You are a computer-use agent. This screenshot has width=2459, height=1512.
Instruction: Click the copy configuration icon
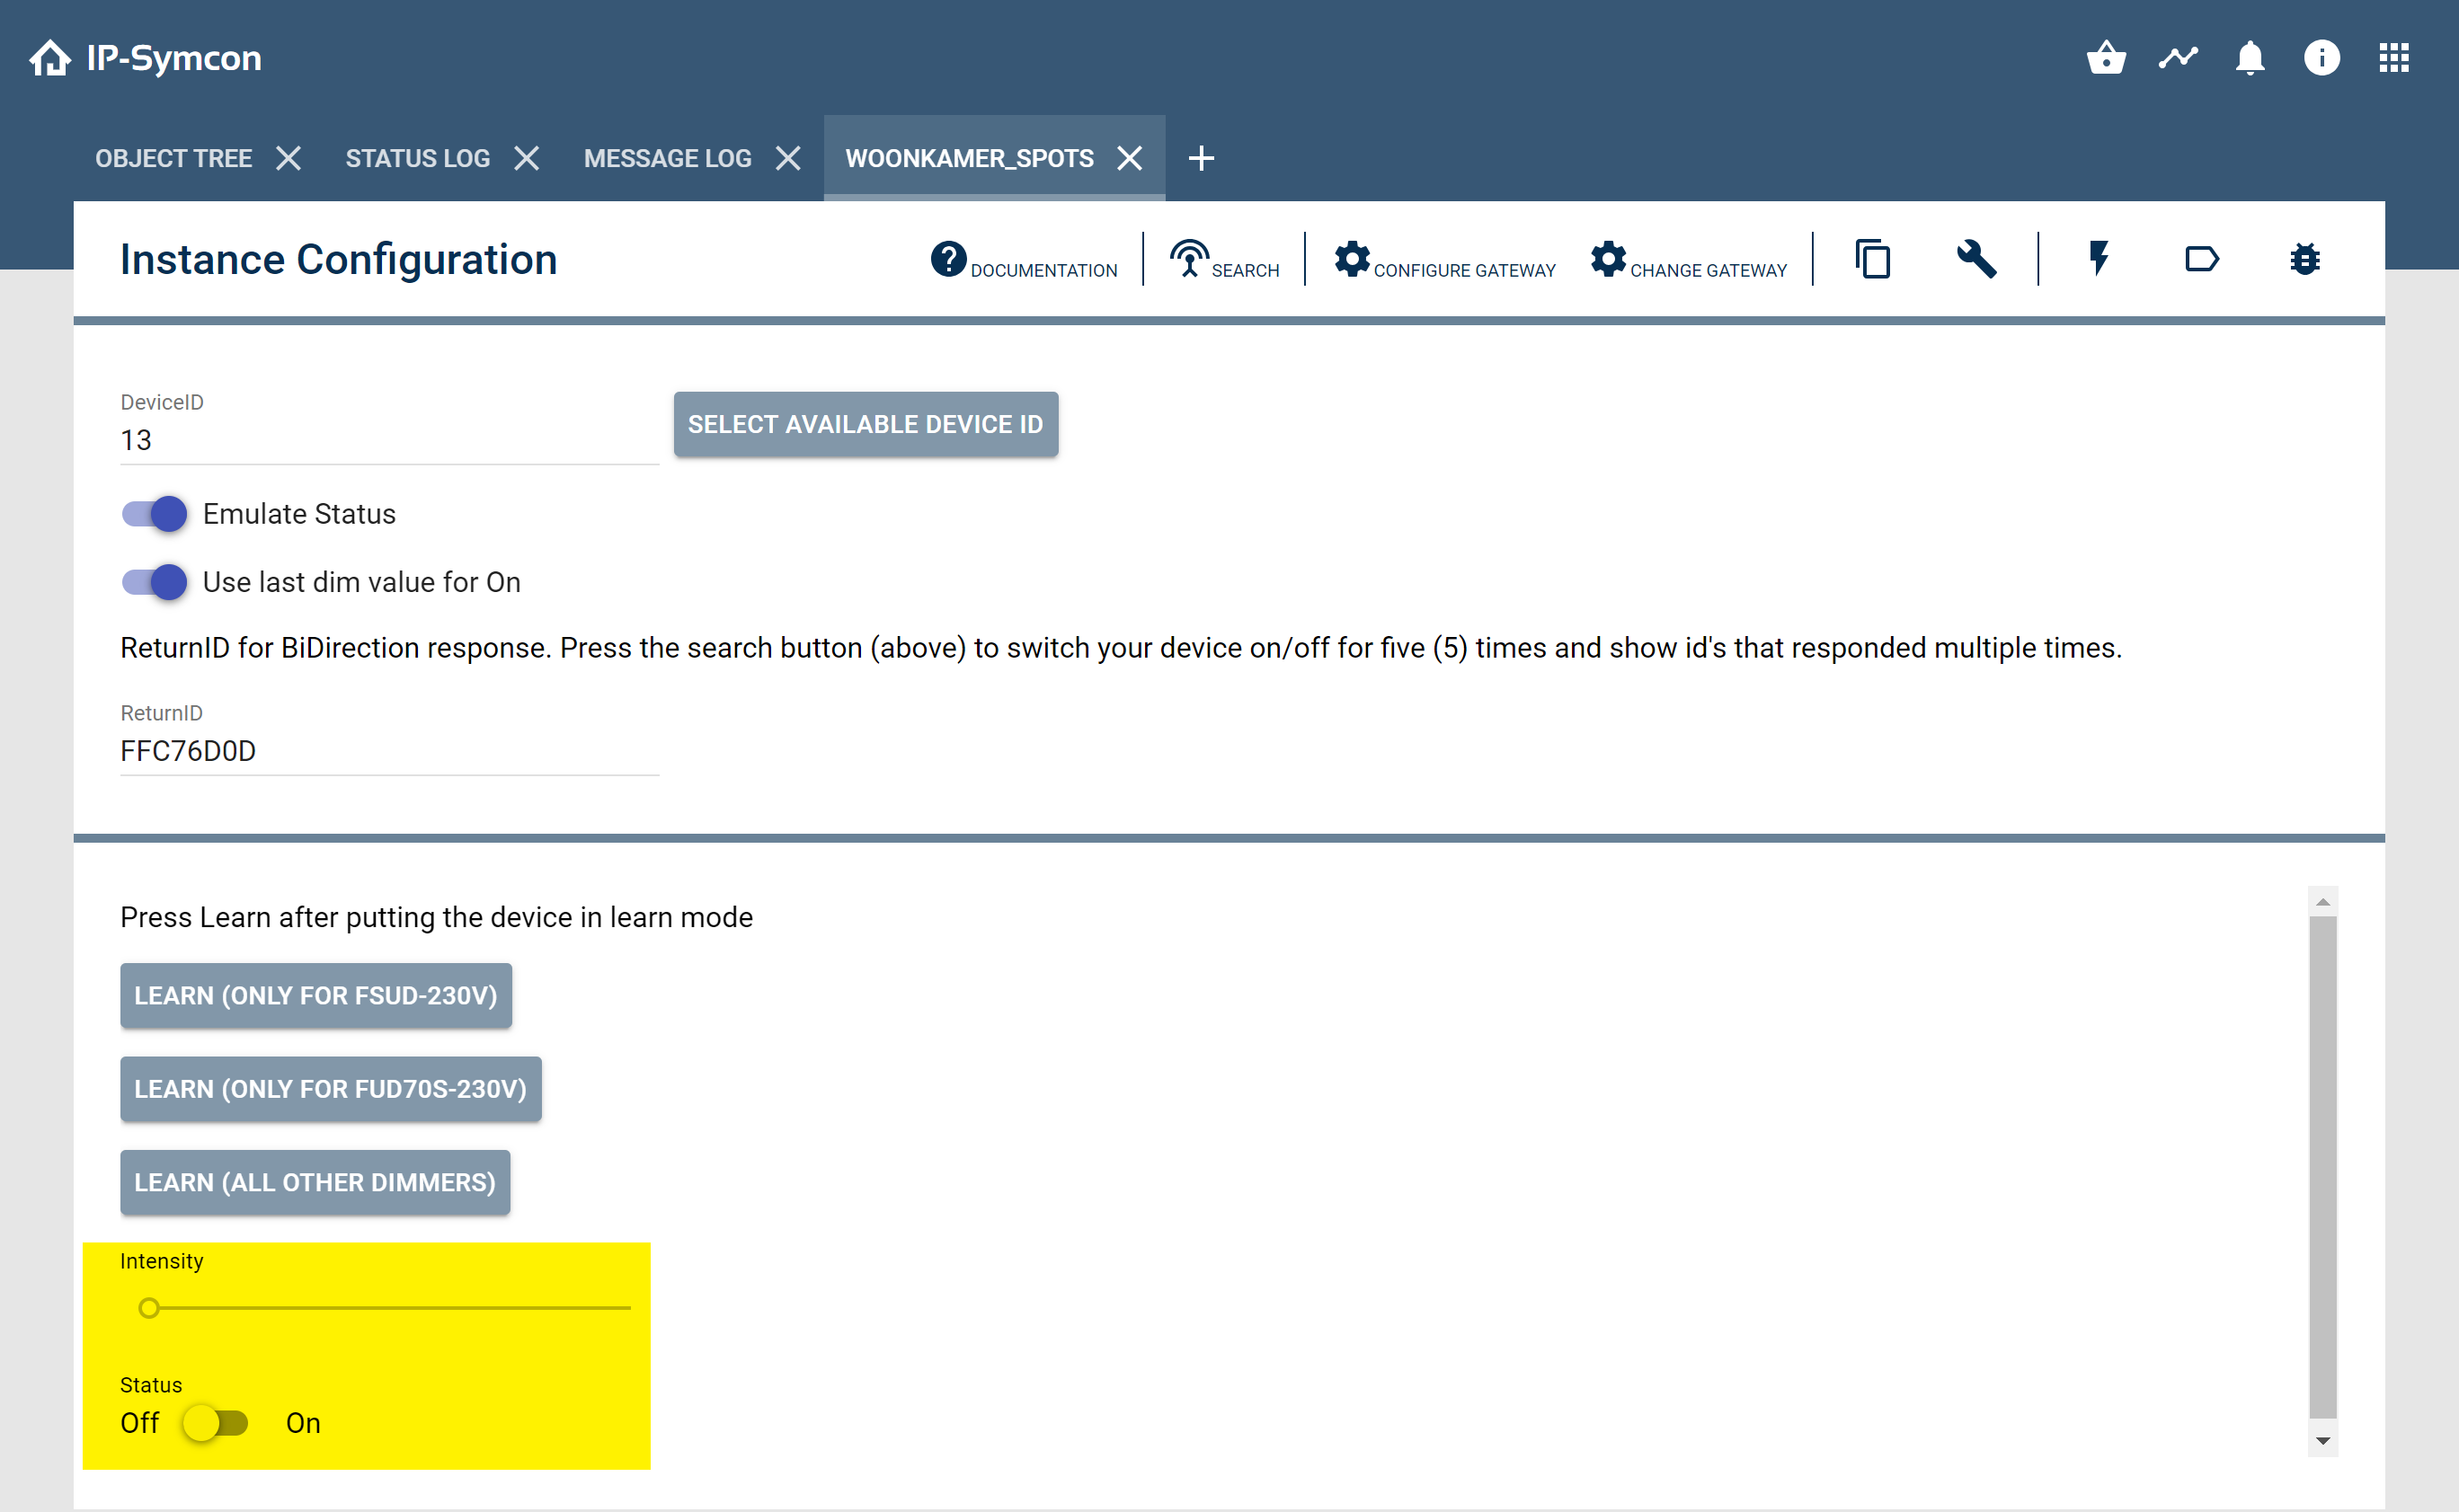tap(1873, 259)
